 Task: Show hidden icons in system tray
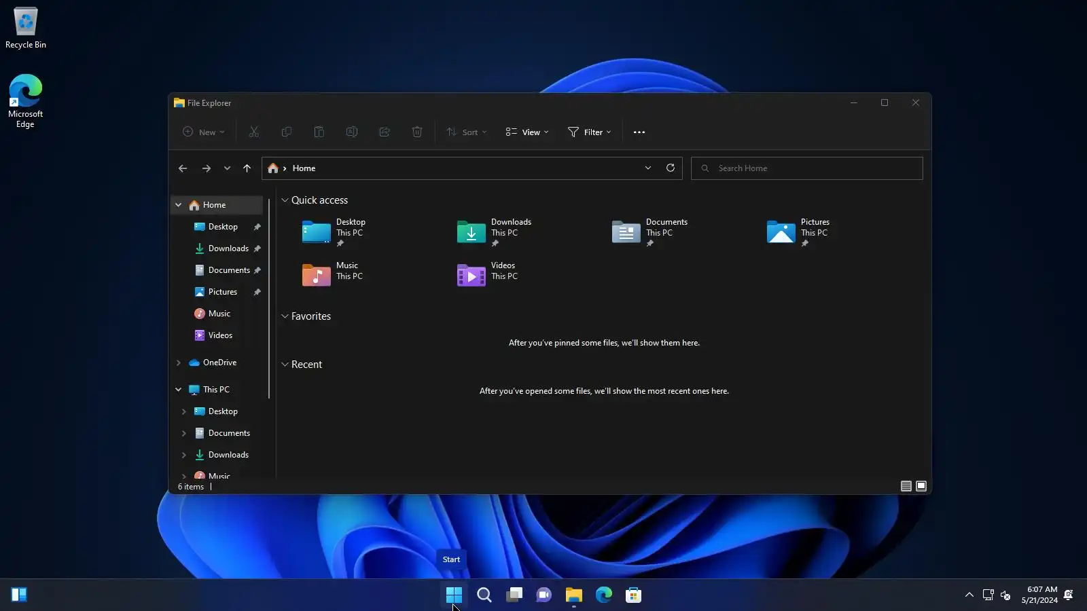[x=969, y=595]
